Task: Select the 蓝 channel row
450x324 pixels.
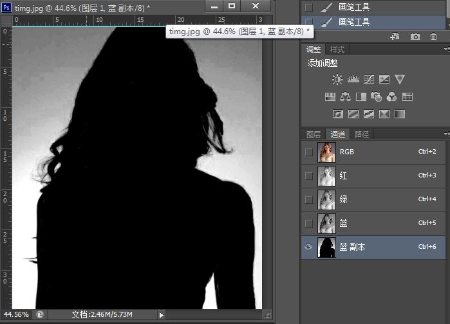Action: pos(373,224)
